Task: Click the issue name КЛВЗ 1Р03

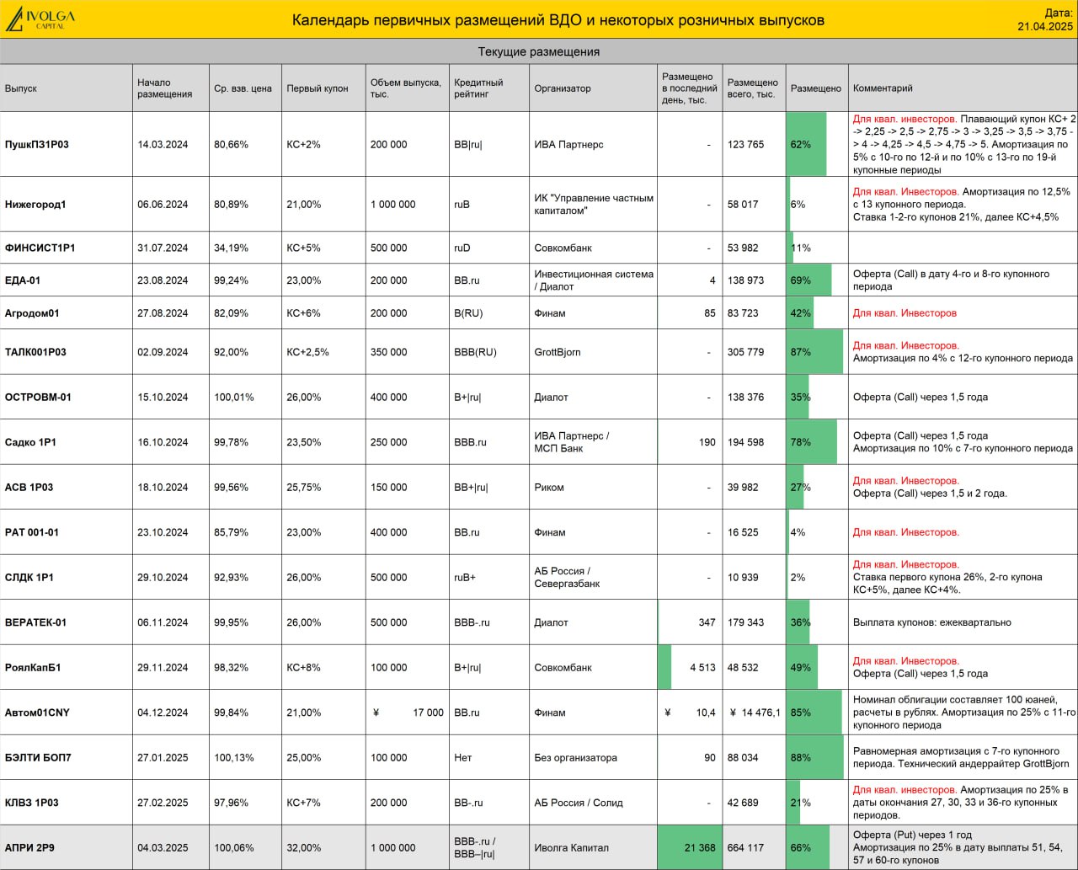Action: [31, 803]
